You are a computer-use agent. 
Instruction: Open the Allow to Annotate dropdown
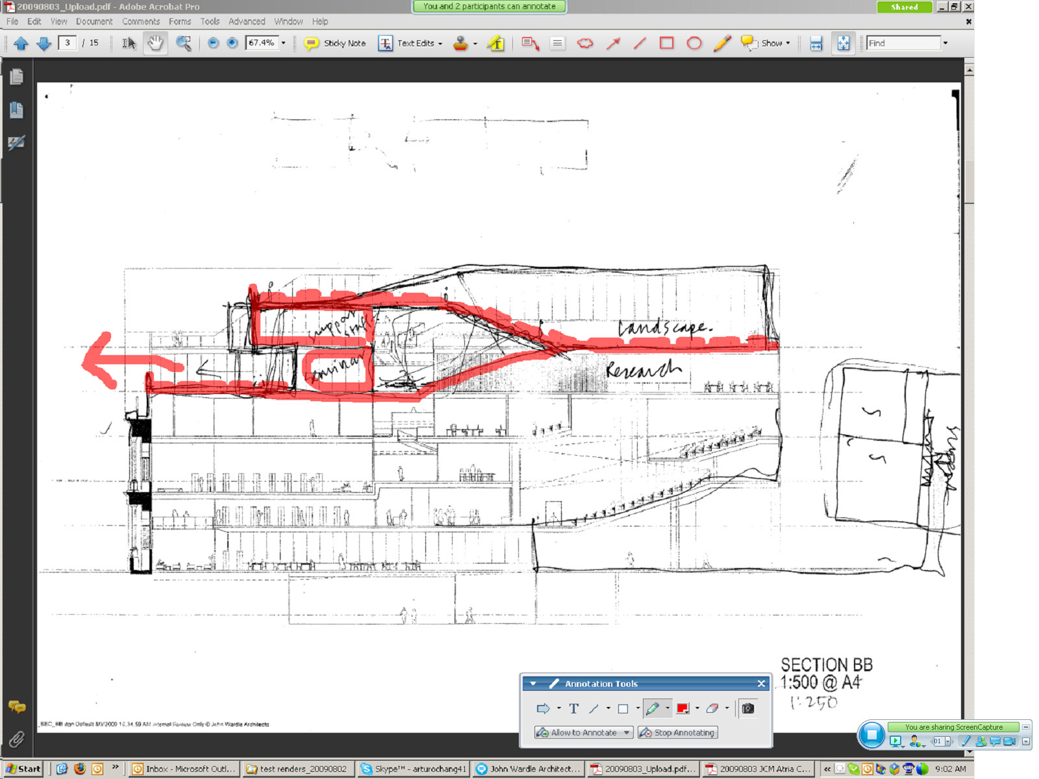pos(583,732)
